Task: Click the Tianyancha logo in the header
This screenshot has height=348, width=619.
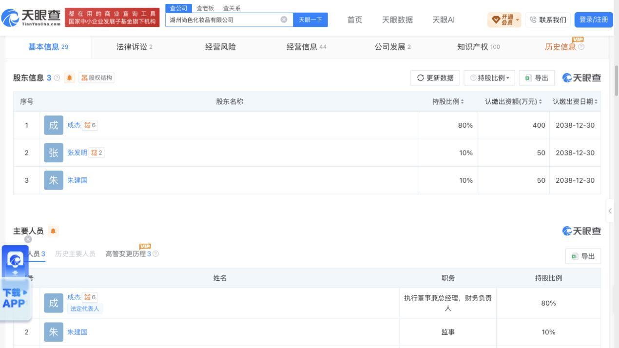Action: point(31,19)
